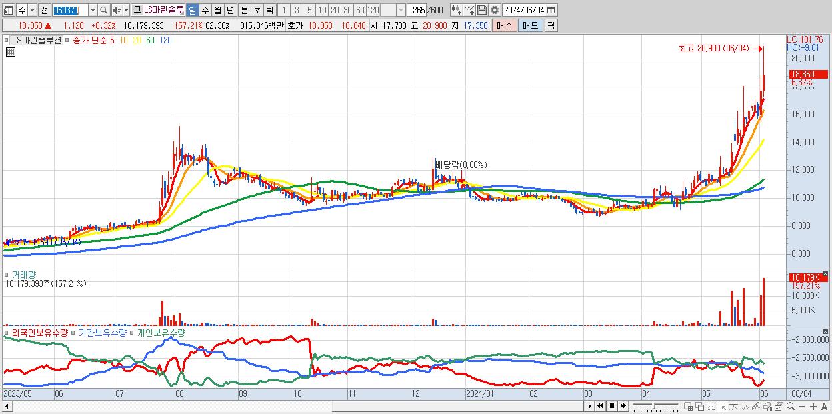Open the data grid icon below stock name
This screenshot has width=832, height=414.
[10, 51]
